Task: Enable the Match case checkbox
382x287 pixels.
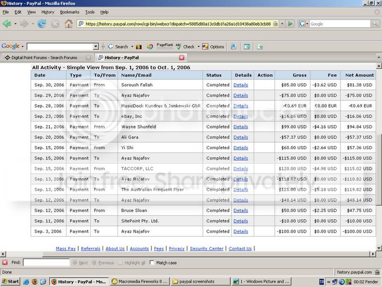Action: 152,263
